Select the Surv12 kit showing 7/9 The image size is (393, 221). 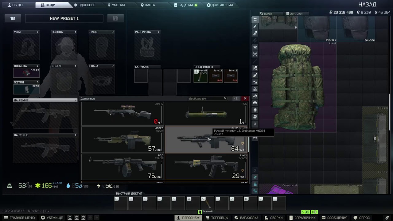(x=231, y=76)
